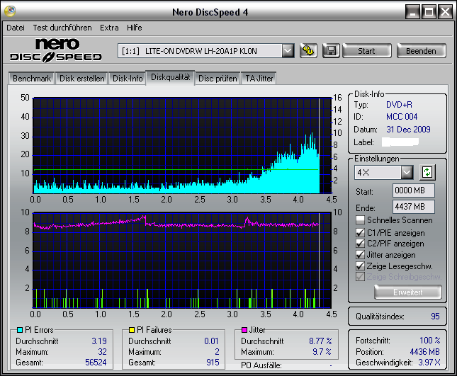This screenshot has width=457, height=376.
Task: Click the disc type value DVD+R
Action: click(399, 105)
